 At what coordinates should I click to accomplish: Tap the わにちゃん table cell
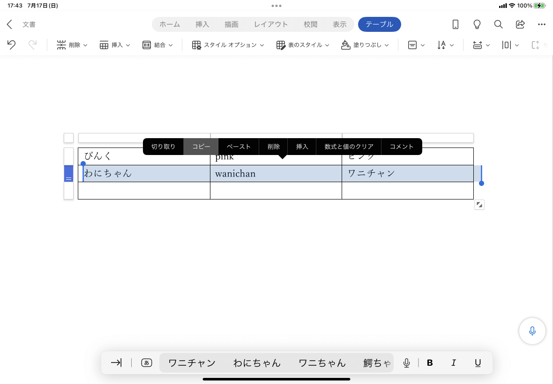[x=144, y=174]
